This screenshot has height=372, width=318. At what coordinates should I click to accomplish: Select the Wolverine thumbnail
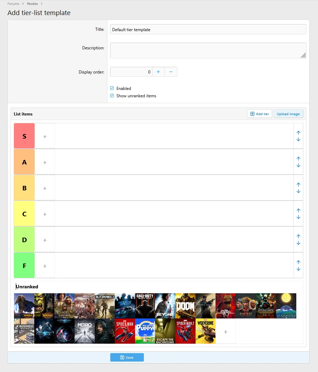coord(205,331)
